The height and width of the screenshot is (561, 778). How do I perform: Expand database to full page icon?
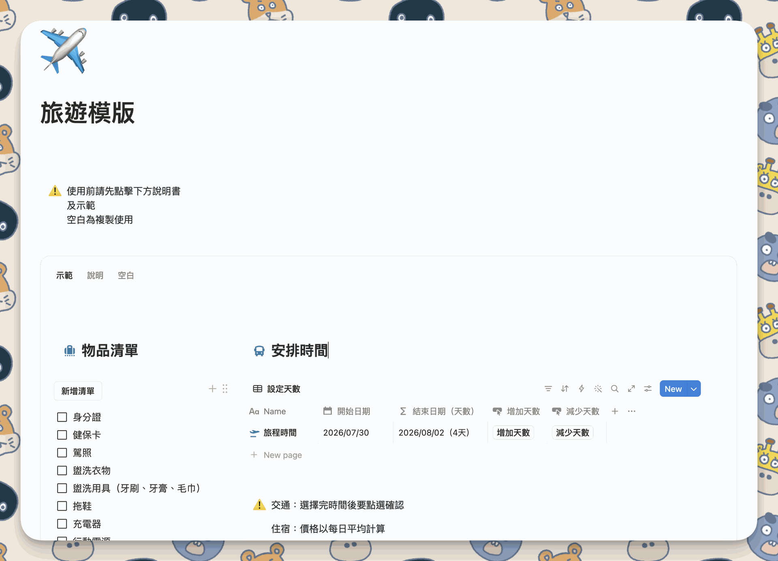631,389
